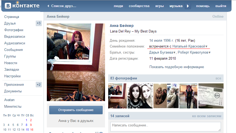This screenshot has width=236, height=133.
Task: Open the first mirror-selfie photo thumbnail
Action: click(x=117, y=96)
